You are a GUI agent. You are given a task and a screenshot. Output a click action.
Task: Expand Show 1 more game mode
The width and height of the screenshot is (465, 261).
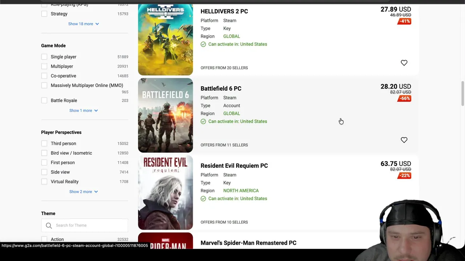coord(84,111)
